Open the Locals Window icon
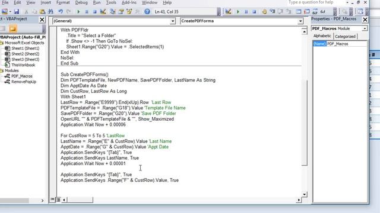The width and height of the screenshot is (380, 213). (299, 11)
